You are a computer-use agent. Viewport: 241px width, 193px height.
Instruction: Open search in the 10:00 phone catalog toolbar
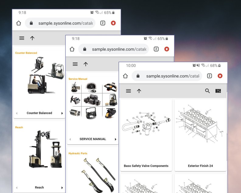208,91
